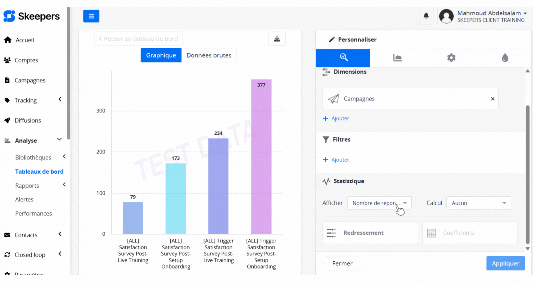Switch to Données brutes view
533x282 pixels.
coord(209,55)
